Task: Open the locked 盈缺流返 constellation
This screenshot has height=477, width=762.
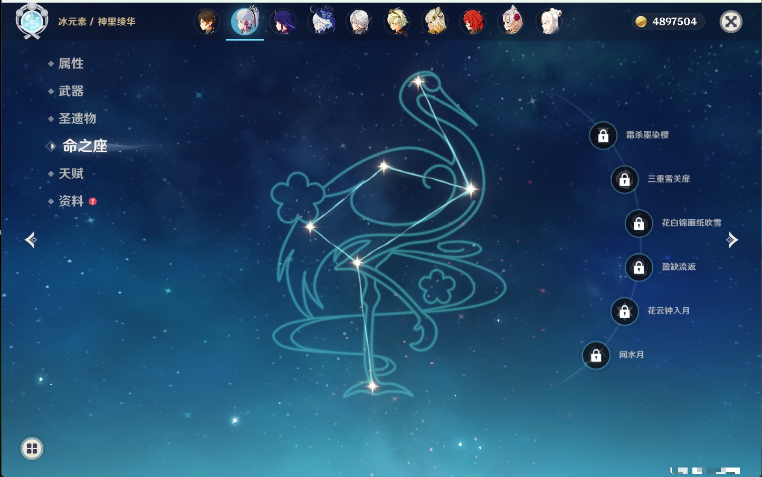Action: tap(639, 267)
